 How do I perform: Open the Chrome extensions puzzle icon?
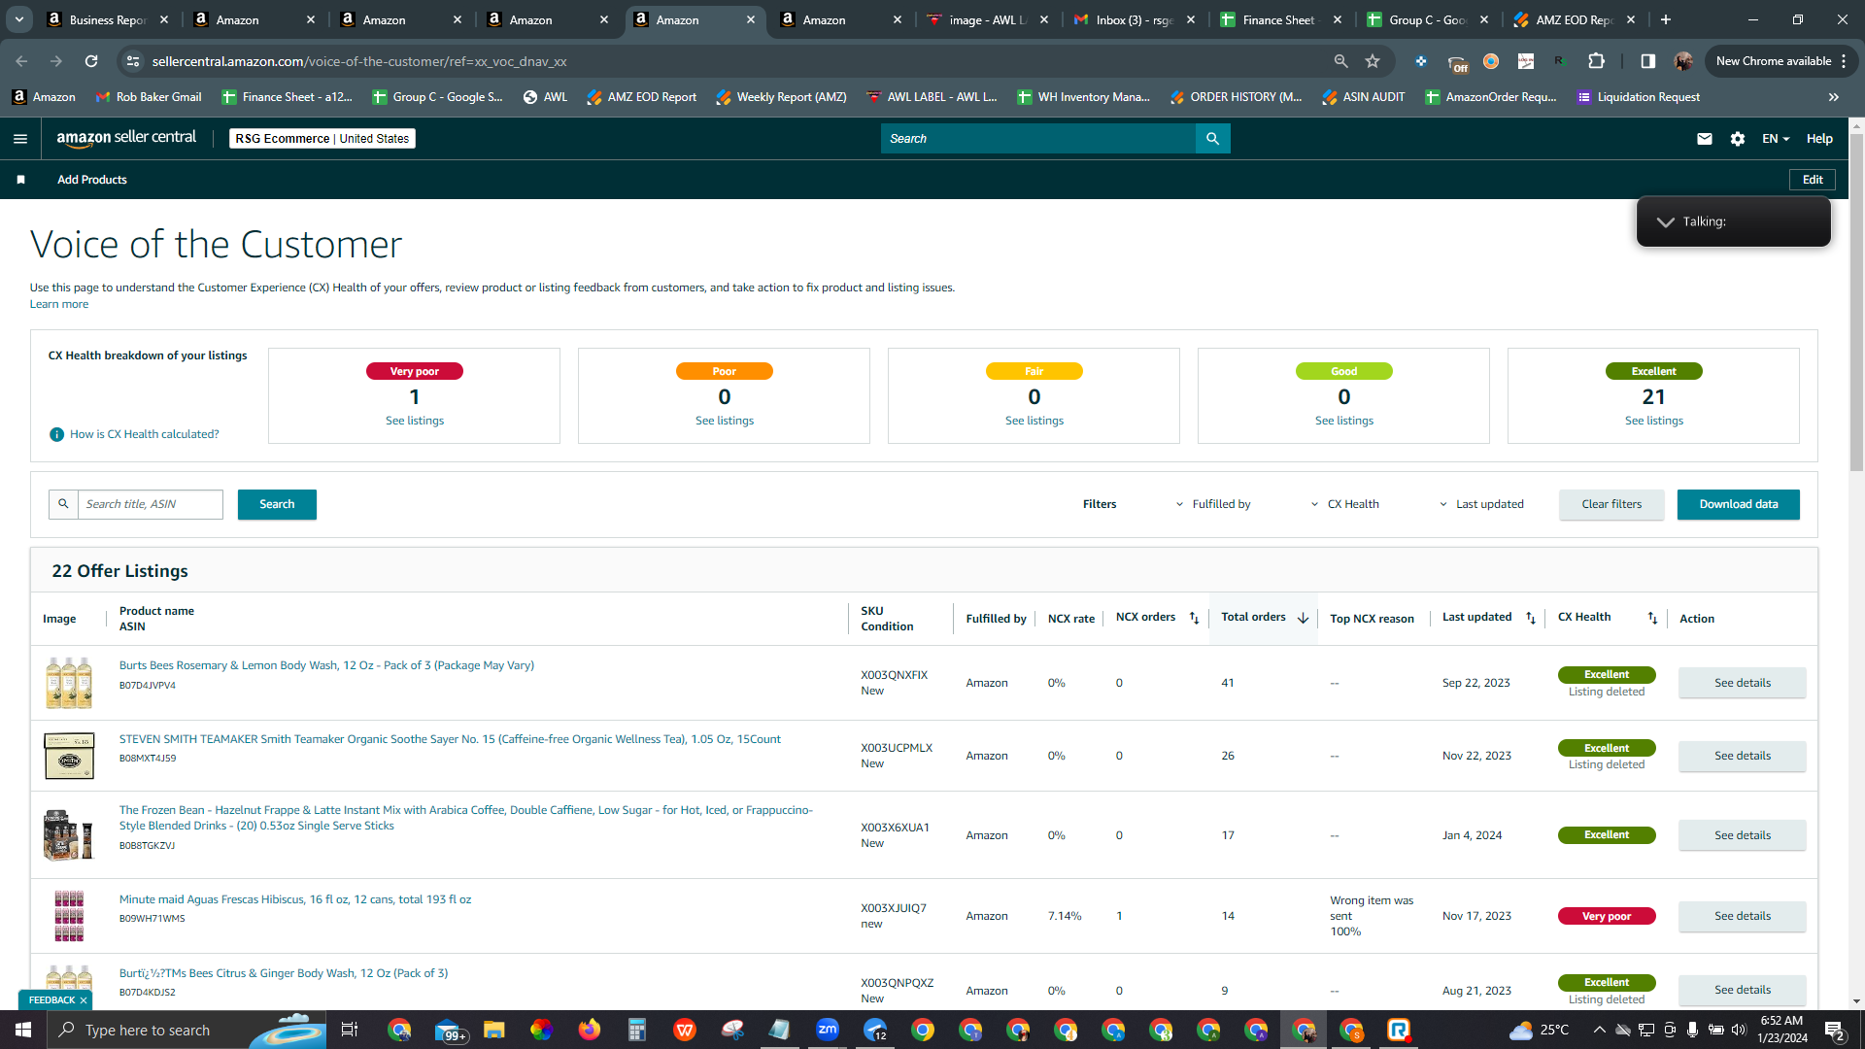[1596, 61]
